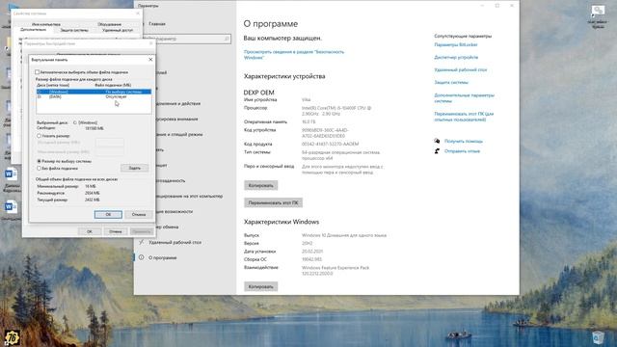Close the Виртуальная память dialog with X
Screen dimensions: 617x347
[150, 60]
